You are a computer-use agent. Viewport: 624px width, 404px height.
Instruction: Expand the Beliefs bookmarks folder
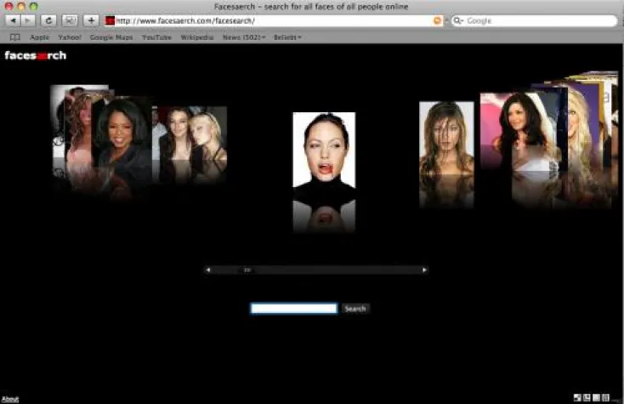pyautogui.click(x=286, y=37)
